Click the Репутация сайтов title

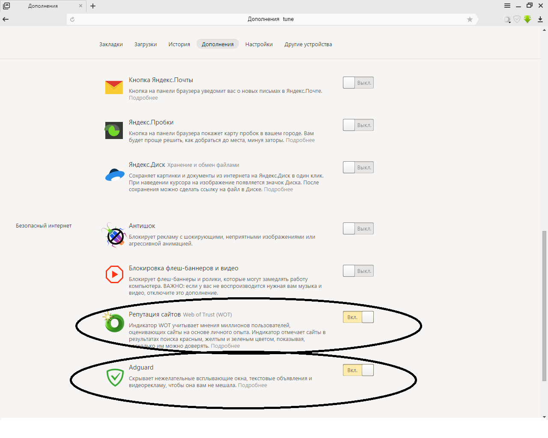coord(155,314)
